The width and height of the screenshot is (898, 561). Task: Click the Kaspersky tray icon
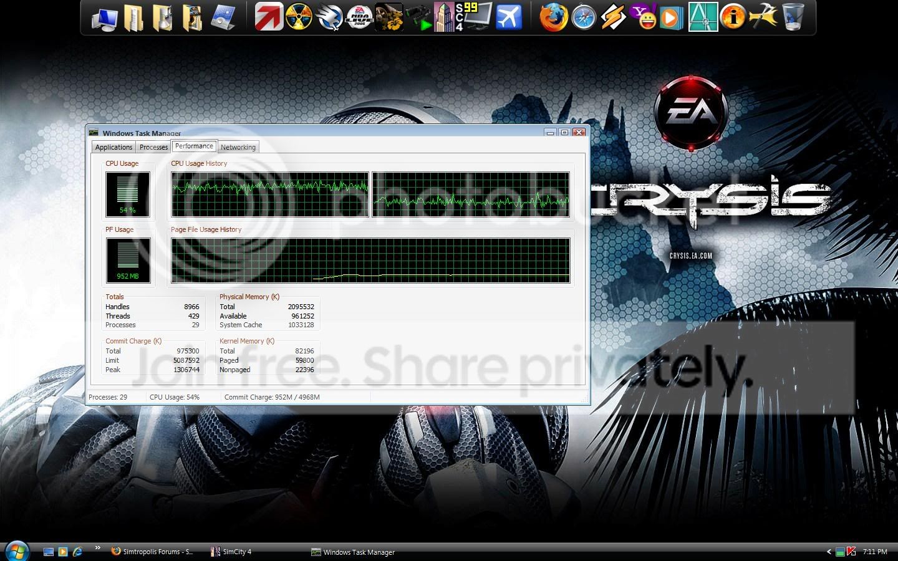point(851,552)
